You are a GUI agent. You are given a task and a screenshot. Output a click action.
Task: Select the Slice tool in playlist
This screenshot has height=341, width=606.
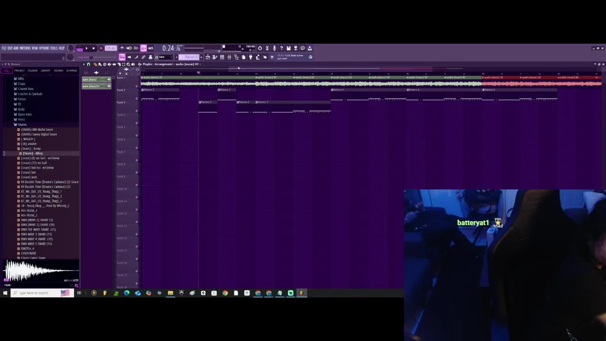pyautogui.click(x=119, y=64)
